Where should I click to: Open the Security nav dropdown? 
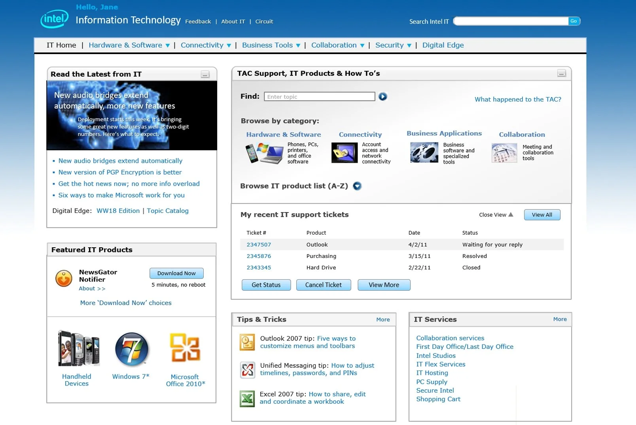tap(409, 45)
